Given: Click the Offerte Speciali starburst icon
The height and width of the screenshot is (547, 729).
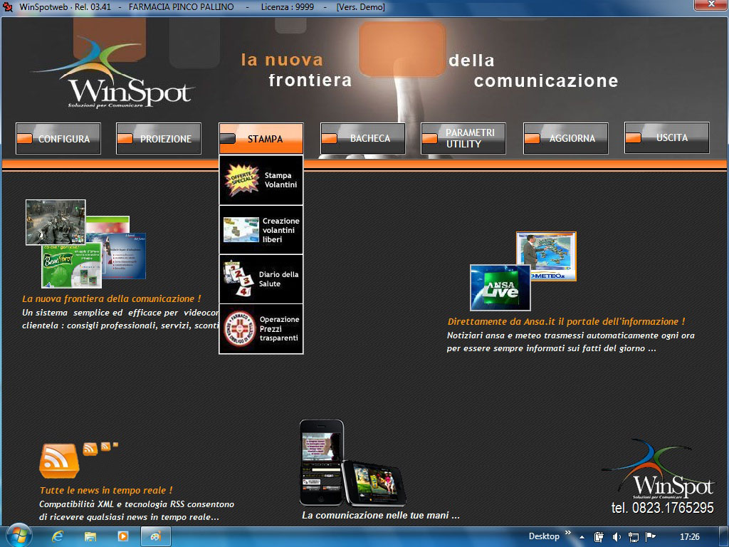Looking at the screenshot, I should (x=241, y=180).
